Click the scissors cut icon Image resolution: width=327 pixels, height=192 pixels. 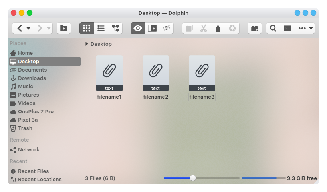tap(204, 28)
